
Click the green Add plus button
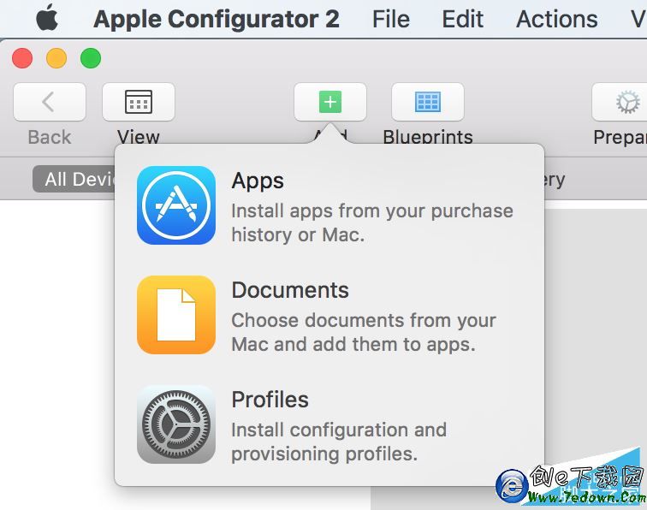[x=329, y=102]
